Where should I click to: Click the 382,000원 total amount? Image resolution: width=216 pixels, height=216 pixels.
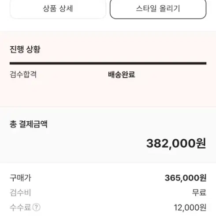(176, 143)
